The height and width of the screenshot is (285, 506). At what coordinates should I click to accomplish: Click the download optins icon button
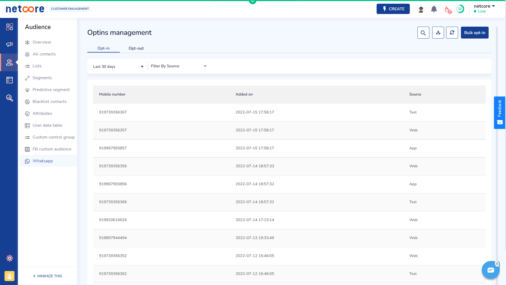438,33
